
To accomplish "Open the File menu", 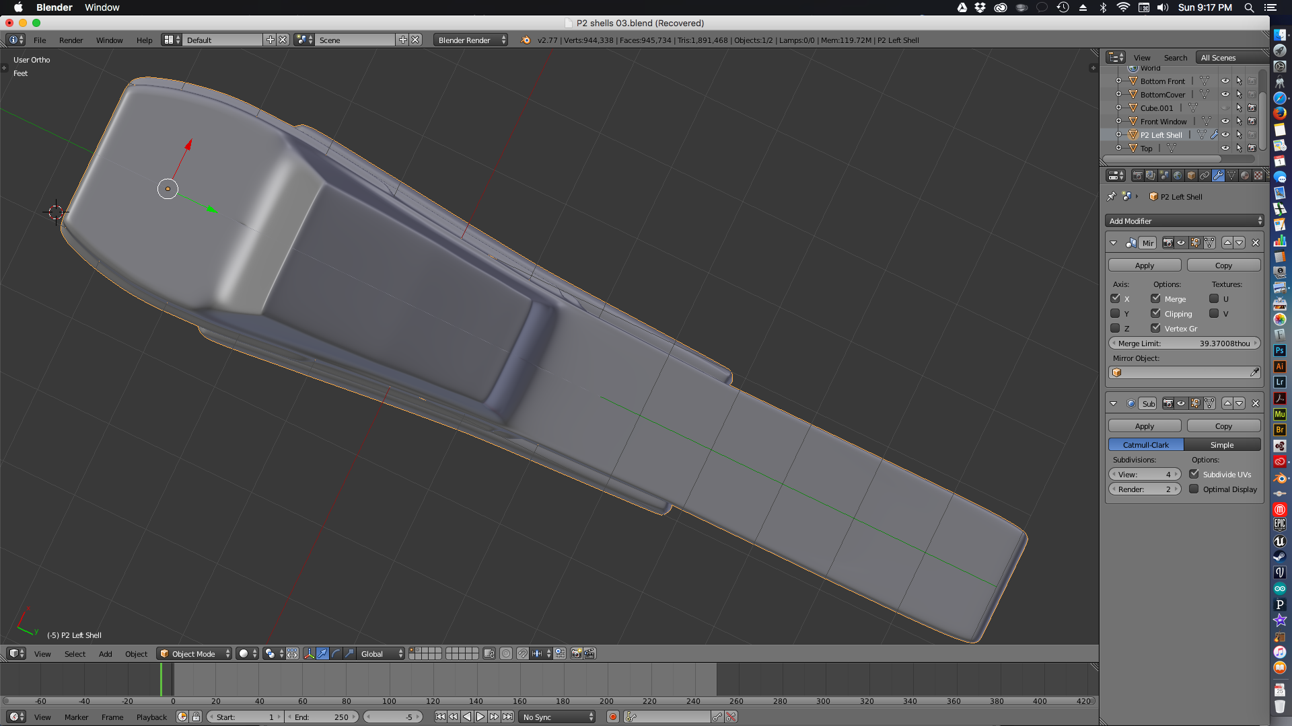I will [x=40, y=40].
